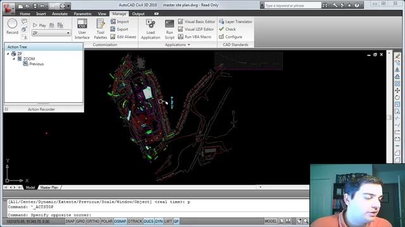Open the macro name dropdown showing ZP
405x227 pixels.
(51, 33)
